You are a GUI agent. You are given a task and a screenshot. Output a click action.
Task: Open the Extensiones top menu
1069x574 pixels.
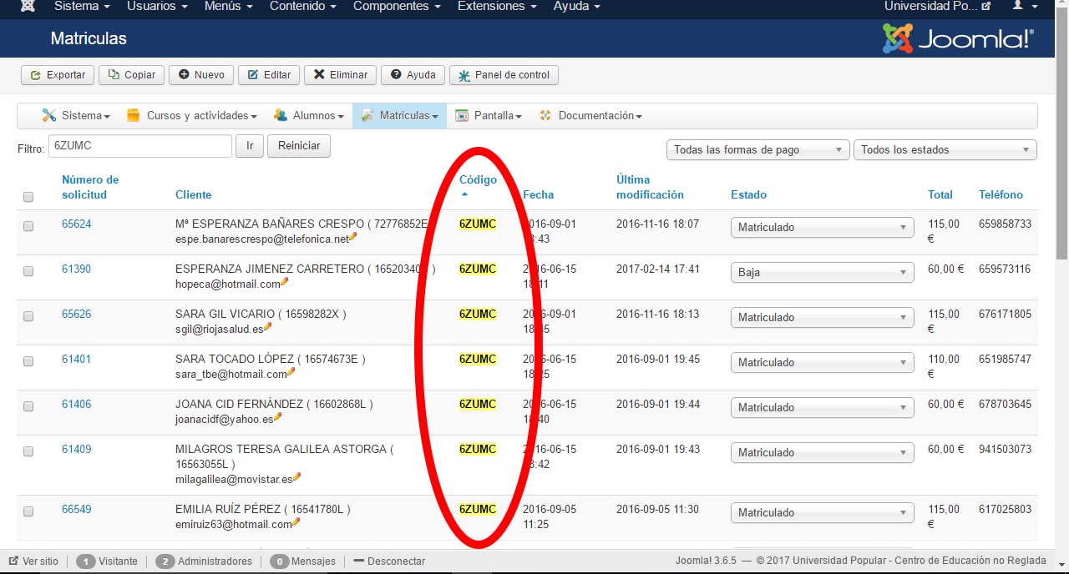[498, 6]
